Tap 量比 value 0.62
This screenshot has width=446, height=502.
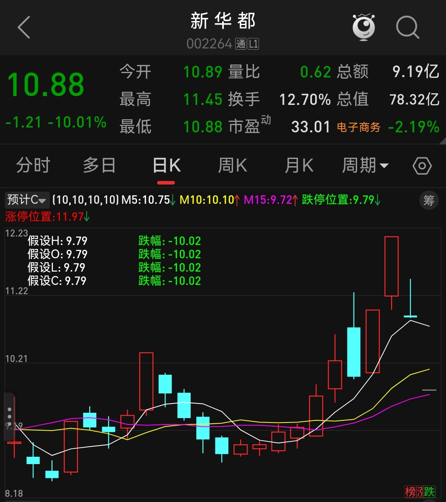(316, 72)
